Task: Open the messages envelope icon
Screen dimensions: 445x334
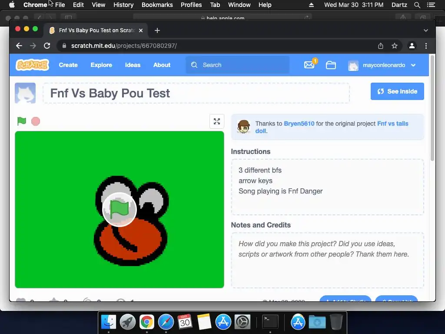Action: tap(309, 65)
